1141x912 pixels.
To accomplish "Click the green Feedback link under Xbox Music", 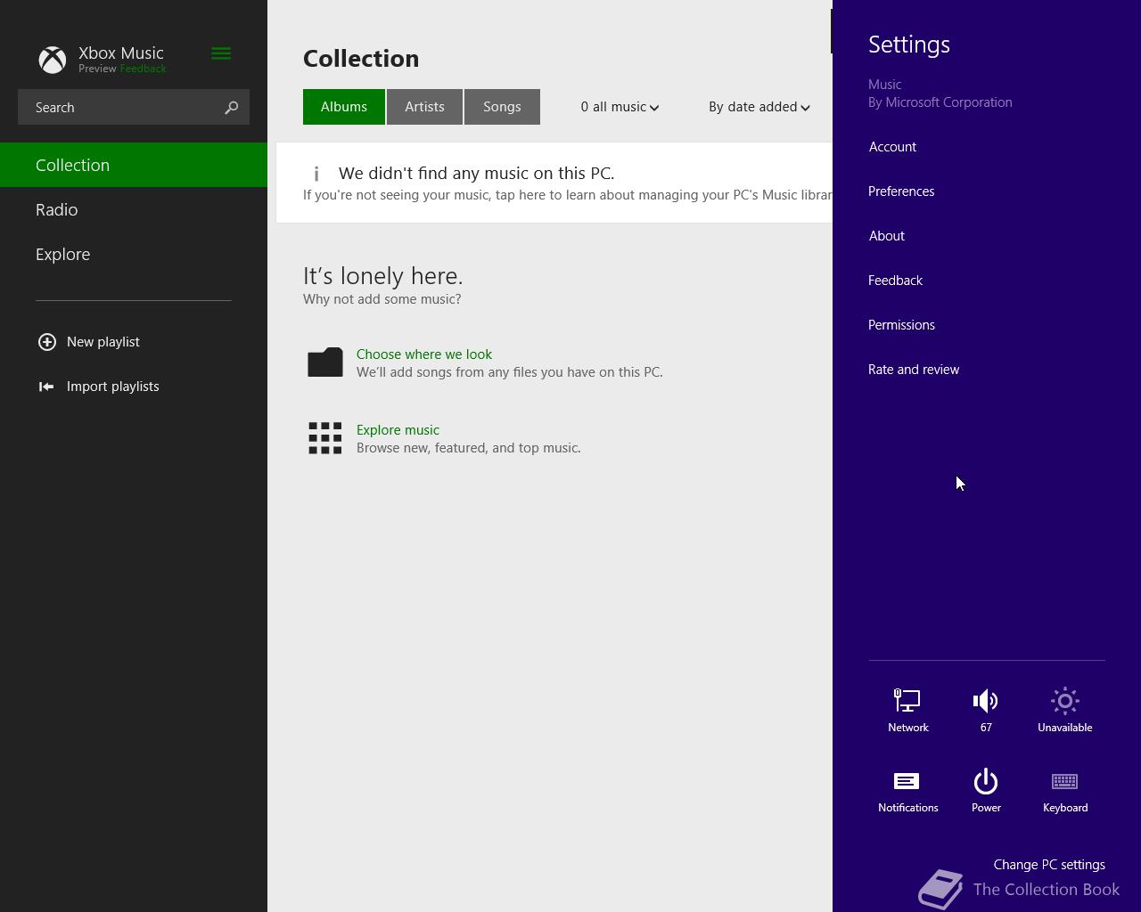I will click(143, 69).
